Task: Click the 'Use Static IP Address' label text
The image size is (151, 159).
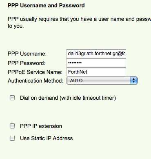Action: pyautogui.click(x=47, y=138)
